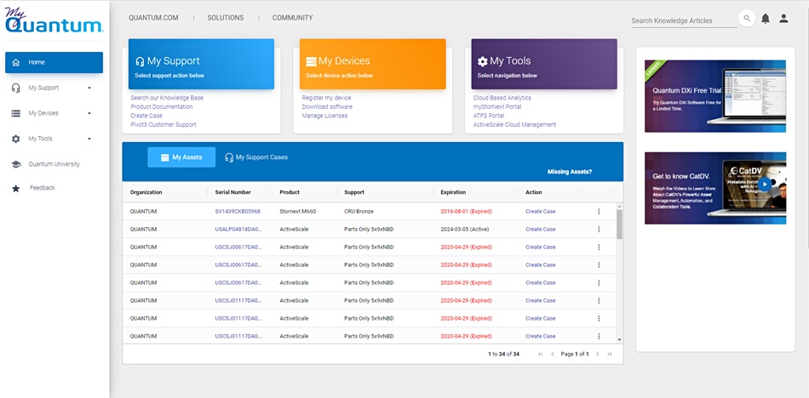Image resolution: width=809 pixels, height=398 pixels.
Task: Expand the My Support sidebar menu arrow
Action: pyautogui.click(x=89, y=88)
